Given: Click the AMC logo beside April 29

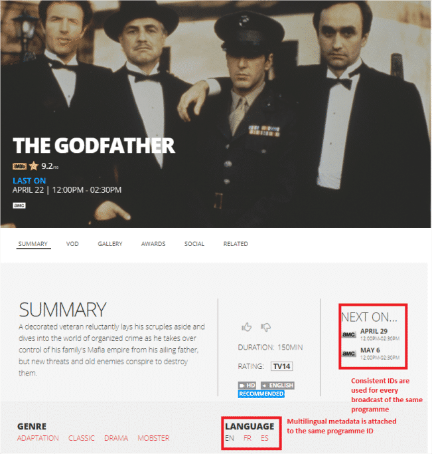Looking at the screenshot, I should click(x=349, y=335).
